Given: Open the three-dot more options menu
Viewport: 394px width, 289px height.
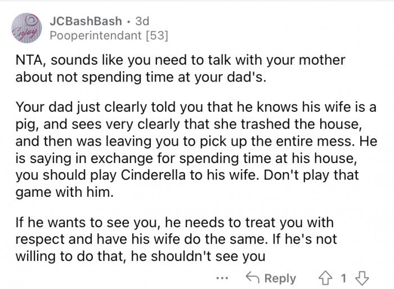Looking at the screenshot, I should coord(222,278).
